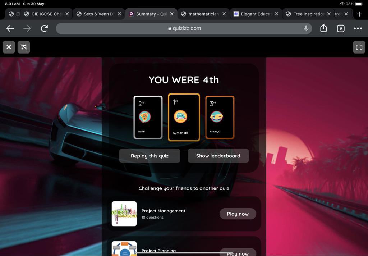Viewport: 368px width, 256px height.
Task: Click Ananya's avatar icon
Action: pyautogui.click(x=216, y=117)
